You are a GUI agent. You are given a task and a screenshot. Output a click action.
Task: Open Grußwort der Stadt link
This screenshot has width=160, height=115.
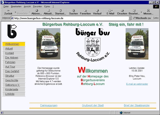[x=93, y=105]
